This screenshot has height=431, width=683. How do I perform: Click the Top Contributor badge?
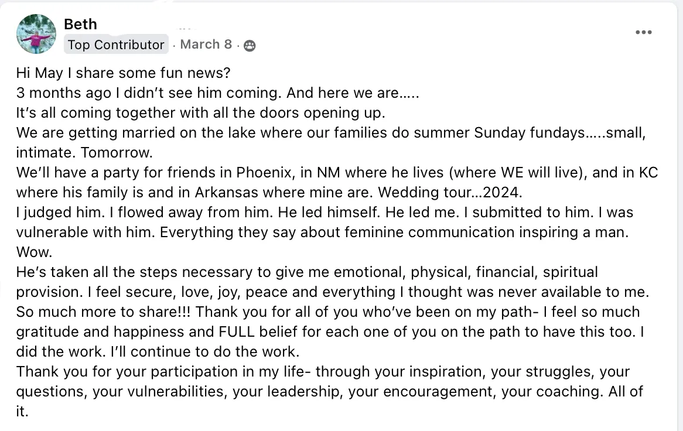116,45
